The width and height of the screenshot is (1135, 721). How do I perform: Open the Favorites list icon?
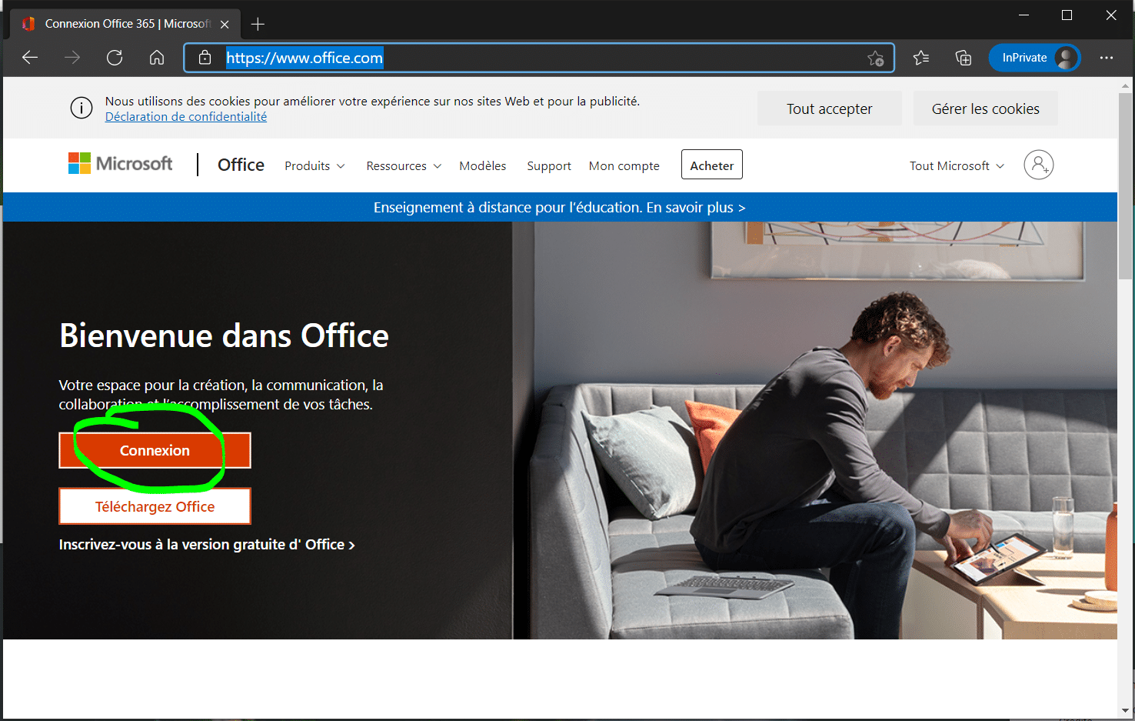921,58
